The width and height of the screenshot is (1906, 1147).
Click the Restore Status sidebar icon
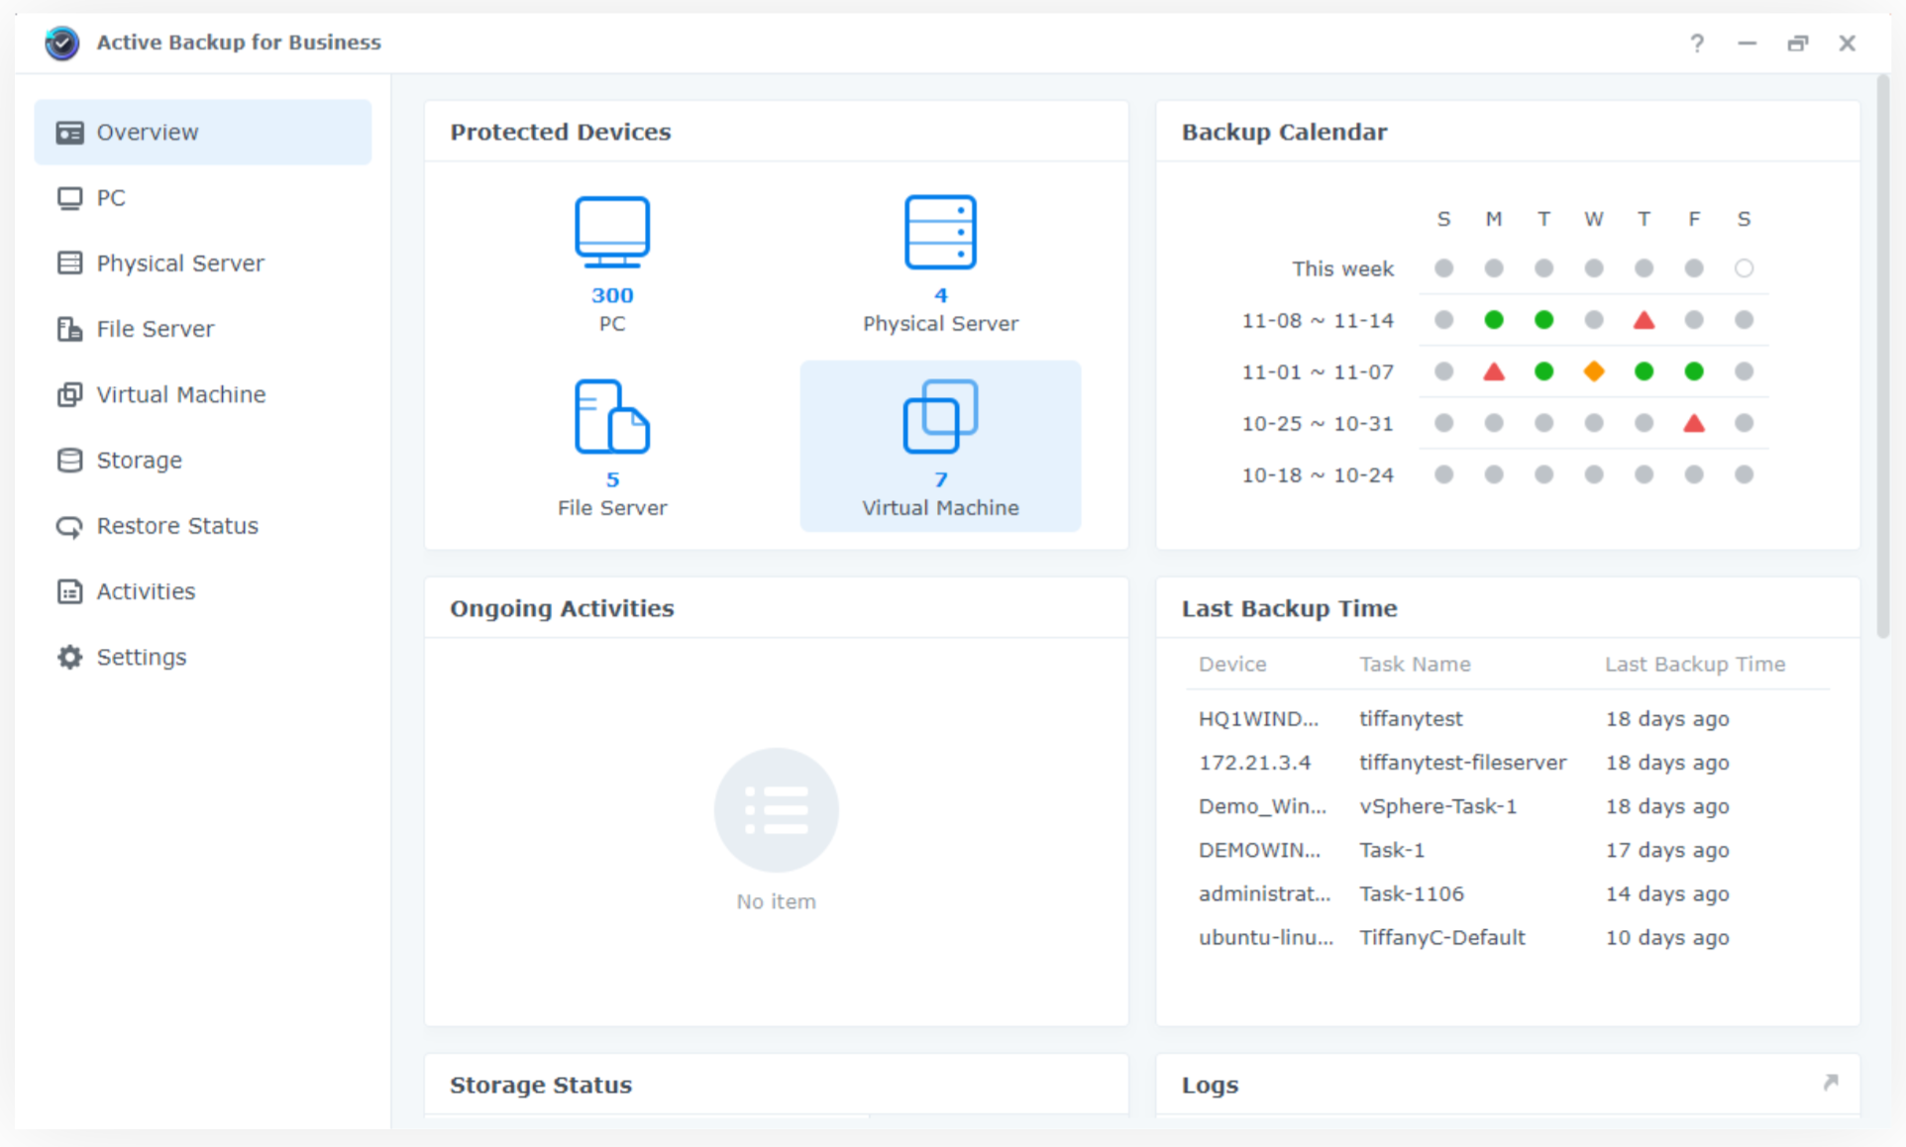tap(69, 526)
